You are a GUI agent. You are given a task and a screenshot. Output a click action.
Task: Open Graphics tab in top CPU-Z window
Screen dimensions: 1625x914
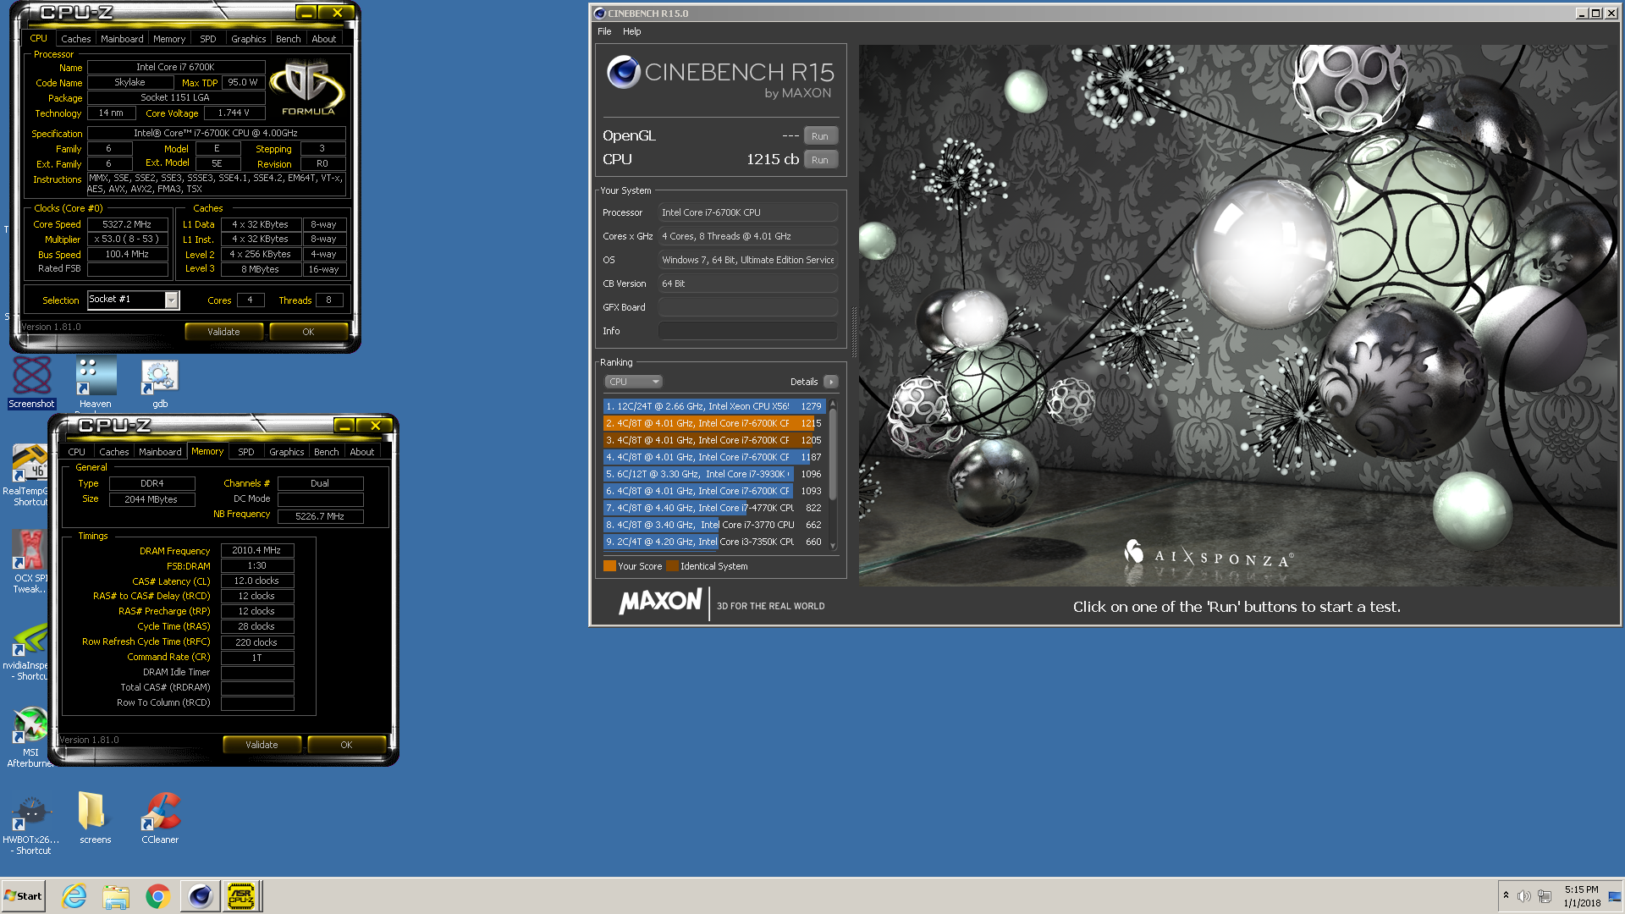point(249,39)
